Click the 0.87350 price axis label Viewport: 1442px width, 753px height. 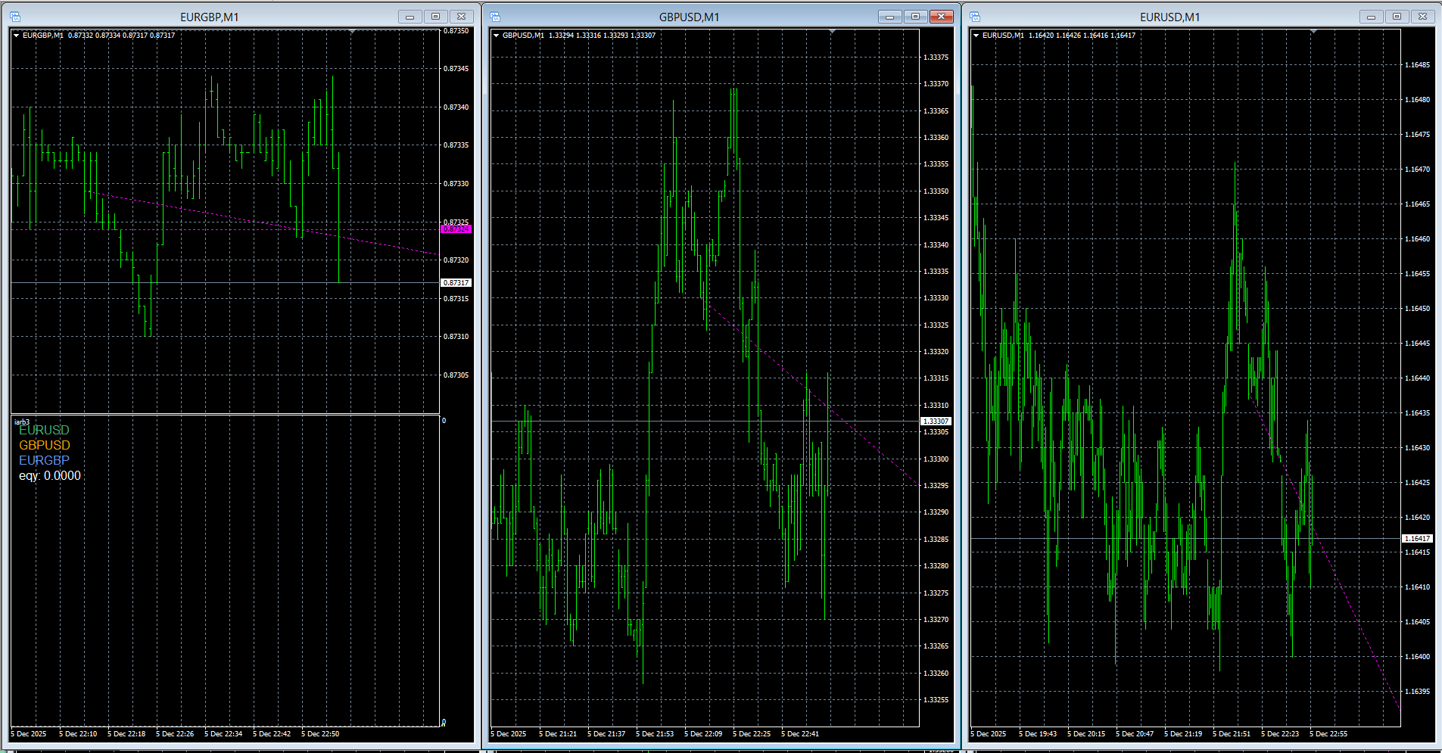[456, 31]
